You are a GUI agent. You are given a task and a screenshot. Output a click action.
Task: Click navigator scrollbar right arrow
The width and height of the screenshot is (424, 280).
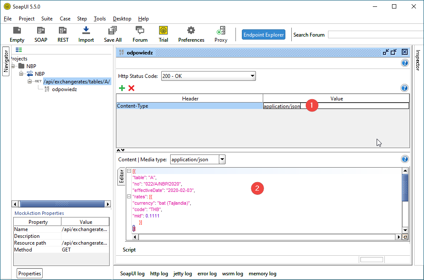pos(108,204)
